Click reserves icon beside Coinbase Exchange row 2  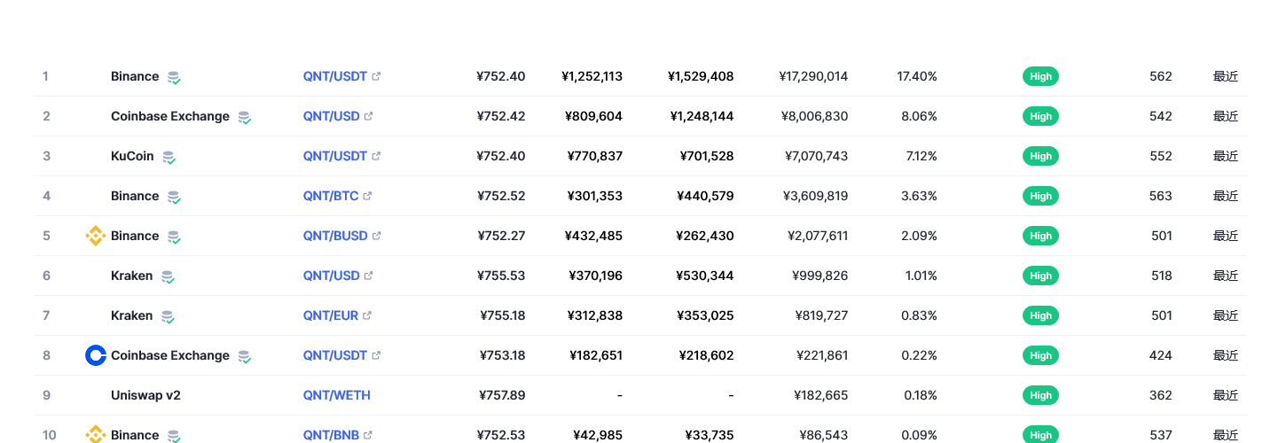click(244, 117)
